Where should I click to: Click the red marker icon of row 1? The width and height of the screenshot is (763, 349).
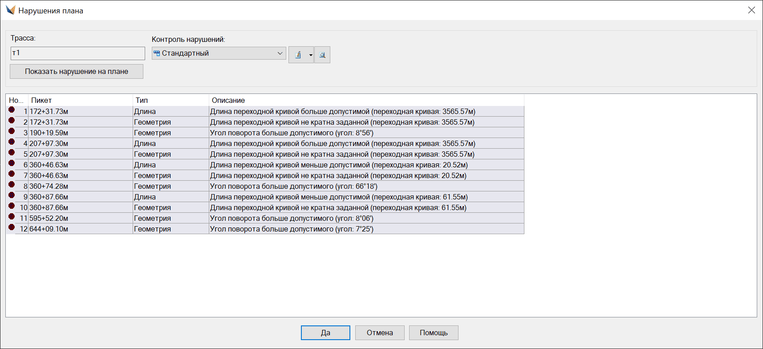click(x=12, y=110)
